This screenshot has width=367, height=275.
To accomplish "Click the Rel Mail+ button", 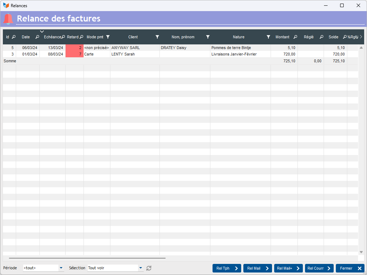I will 288,268.
